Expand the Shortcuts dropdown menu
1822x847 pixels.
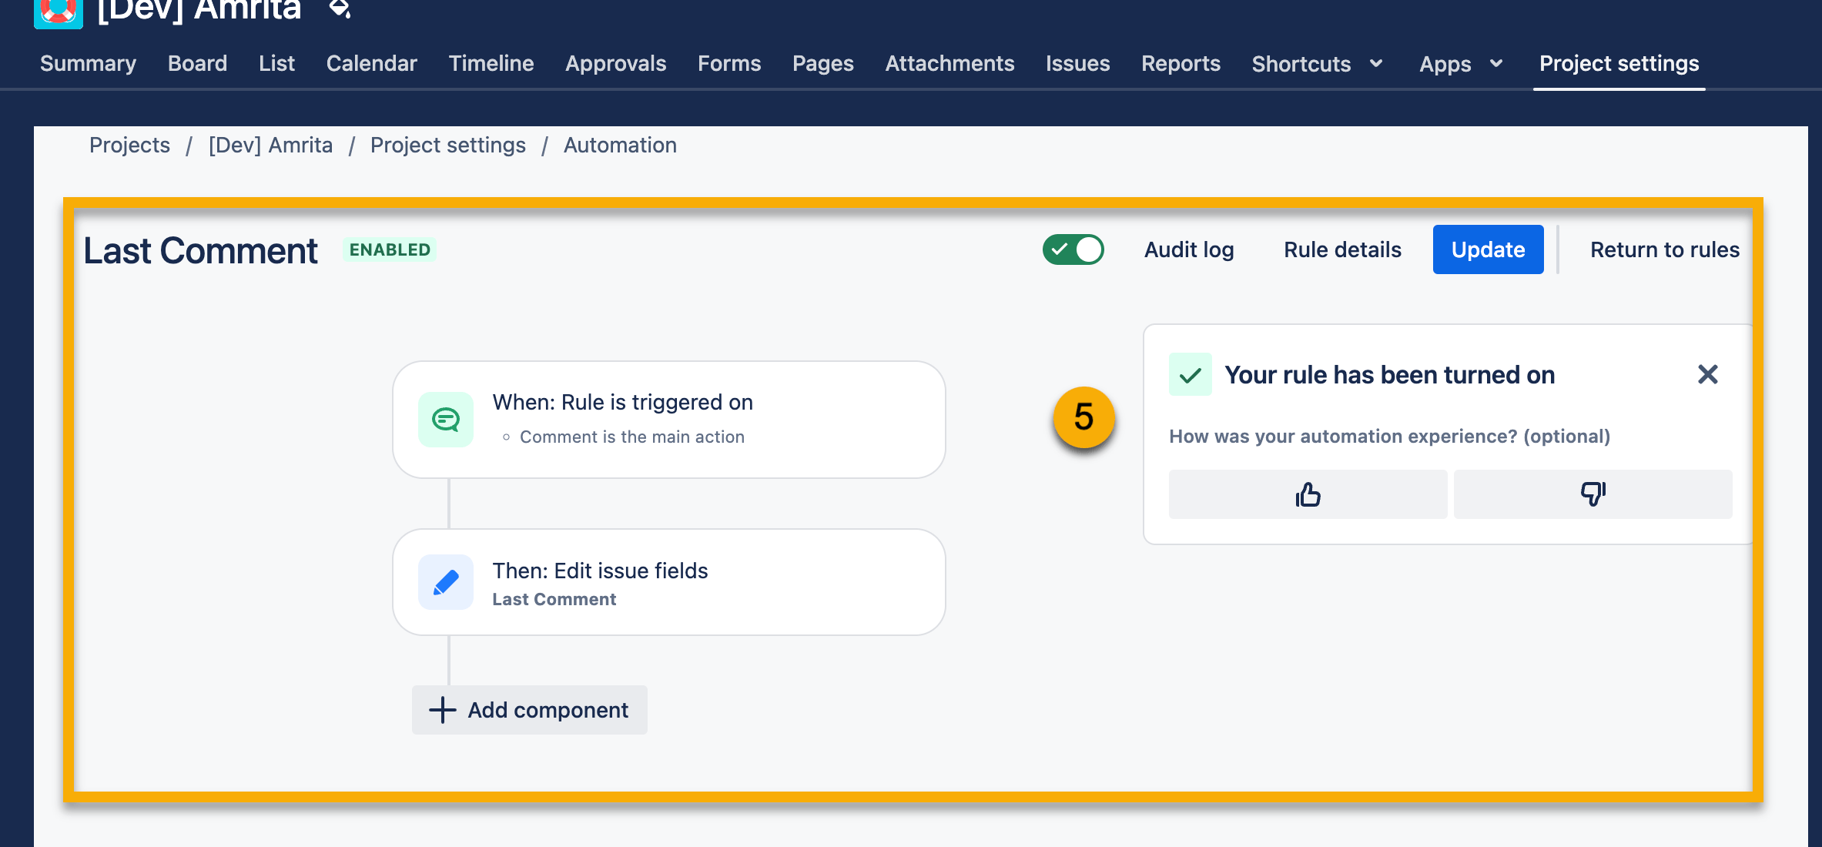[1317, 64]
